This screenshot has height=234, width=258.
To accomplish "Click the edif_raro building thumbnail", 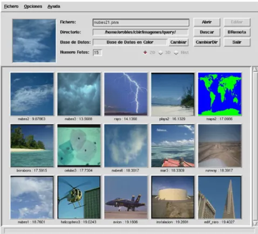I will pyautogui.click(x=220, y=197).
